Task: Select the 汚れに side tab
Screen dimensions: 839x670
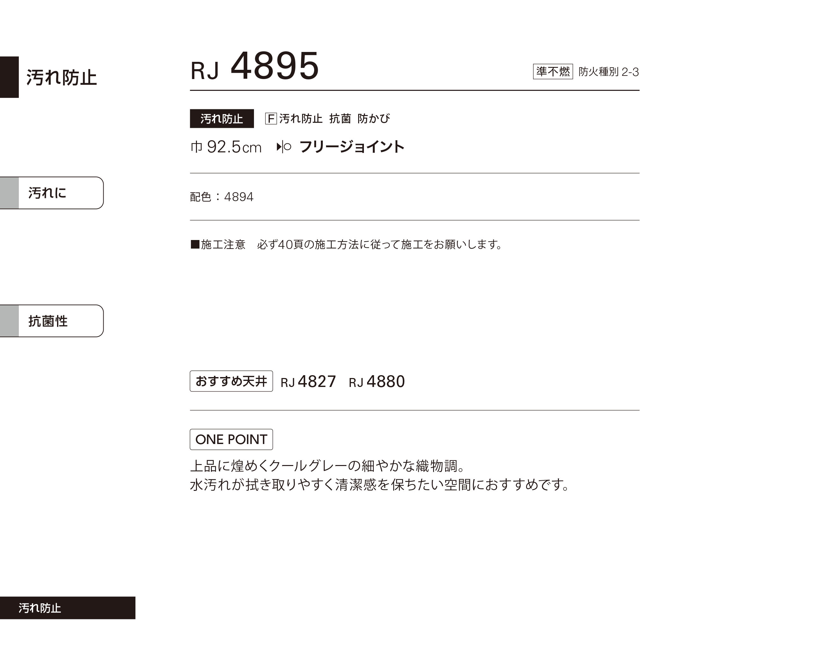Action: point(52,193)
